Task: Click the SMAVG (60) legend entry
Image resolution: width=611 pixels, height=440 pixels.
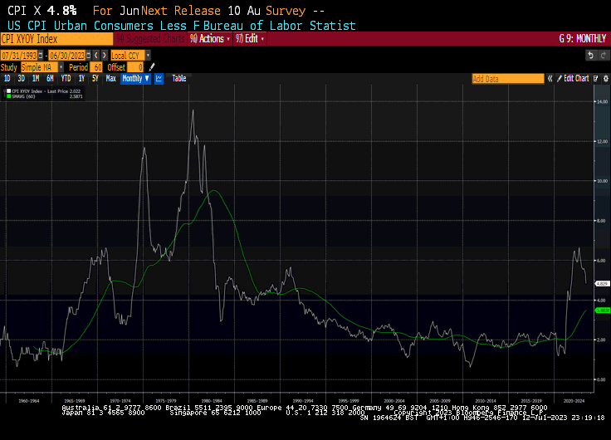Action: [44, 96]
